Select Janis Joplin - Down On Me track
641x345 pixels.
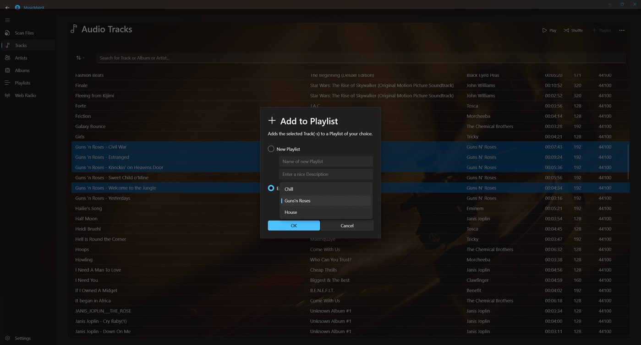351,331
